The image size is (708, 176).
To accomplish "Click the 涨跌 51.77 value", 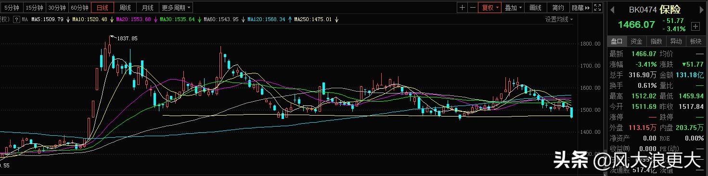I will [x=693, y=64].
